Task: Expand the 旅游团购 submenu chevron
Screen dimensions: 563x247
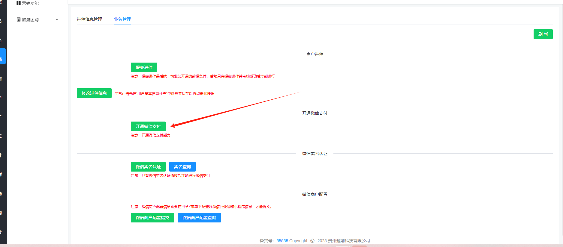Action: (x=57, y=20)
